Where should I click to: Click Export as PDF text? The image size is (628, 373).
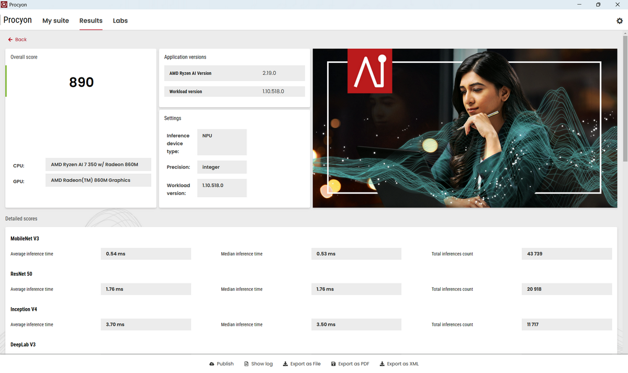click(354, 364)
